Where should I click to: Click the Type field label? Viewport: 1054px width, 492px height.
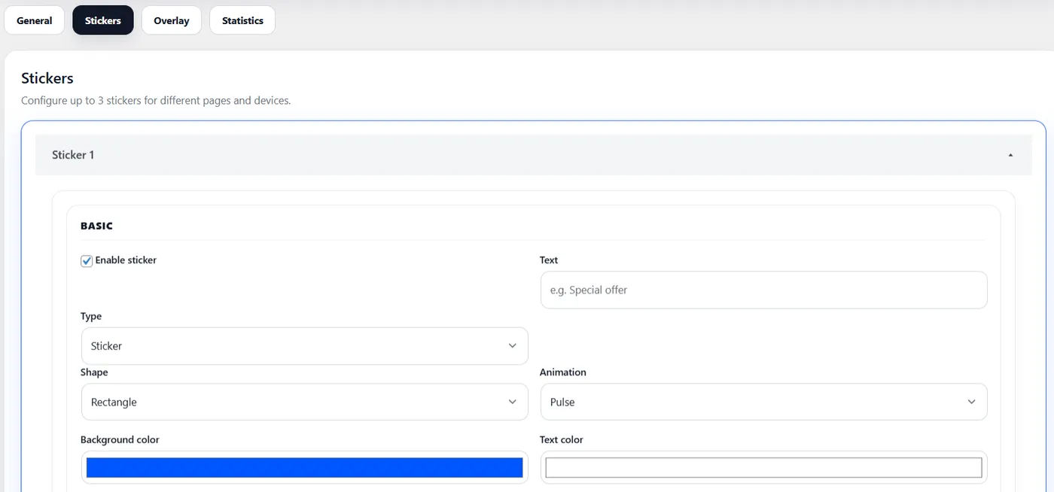pos(91,317)
